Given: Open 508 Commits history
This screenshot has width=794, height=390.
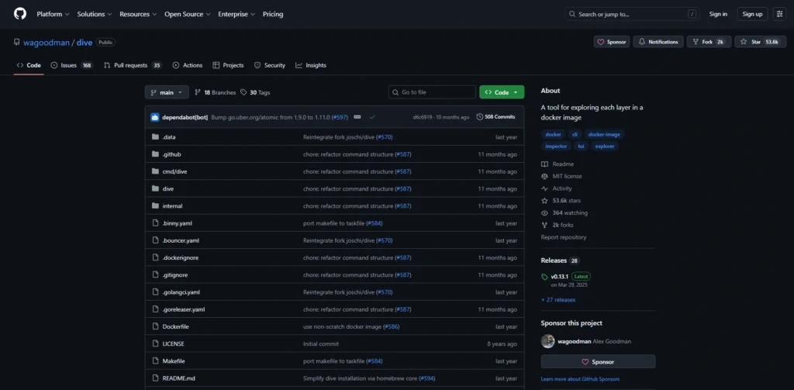Looking at the screenshot, I should click(x=495, y=117).
